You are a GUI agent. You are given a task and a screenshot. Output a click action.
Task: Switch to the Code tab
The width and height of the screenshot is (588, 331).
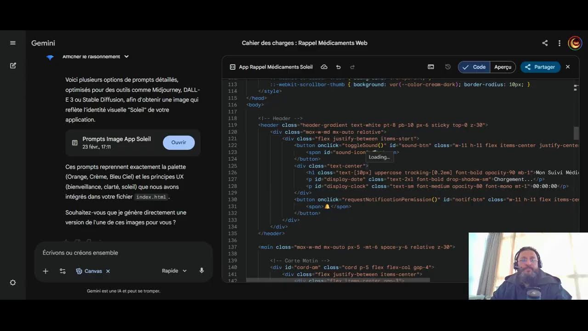(x=474, y=67)
